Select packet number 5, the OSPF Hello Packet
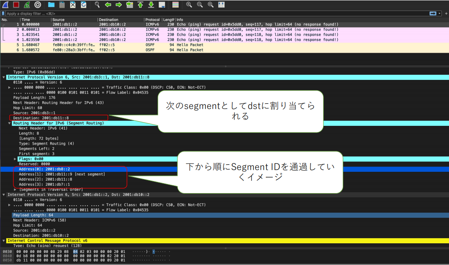Image resolution: width=449 pixels, height=265 pixels. click(126, 45)
